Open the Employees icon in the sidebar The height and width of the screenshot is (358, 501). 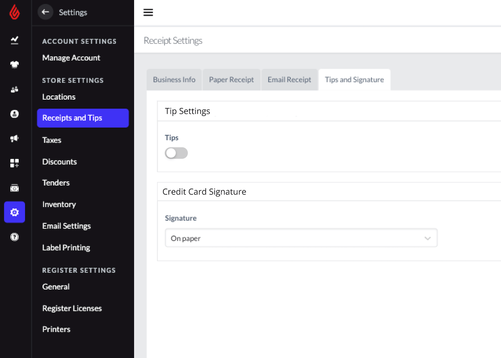(15, 114)
